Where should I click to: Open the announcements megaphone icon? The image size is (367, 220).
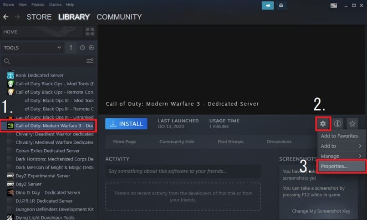pyautogui.click(x=268, y=5)
